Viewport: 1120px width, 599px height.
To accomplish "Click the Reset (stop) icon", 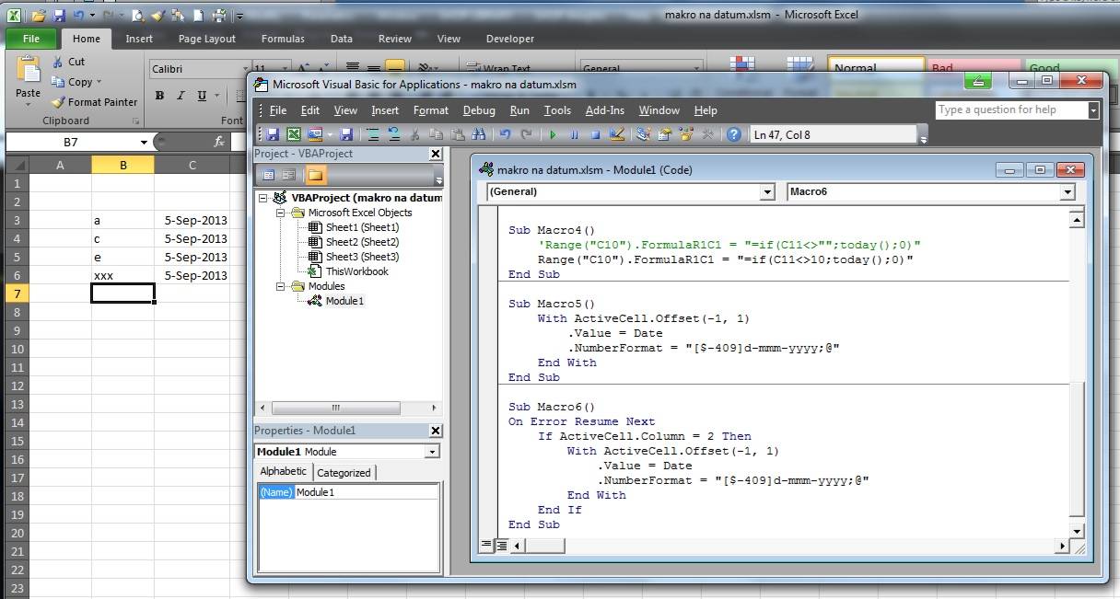I will (x=595, y=134).
